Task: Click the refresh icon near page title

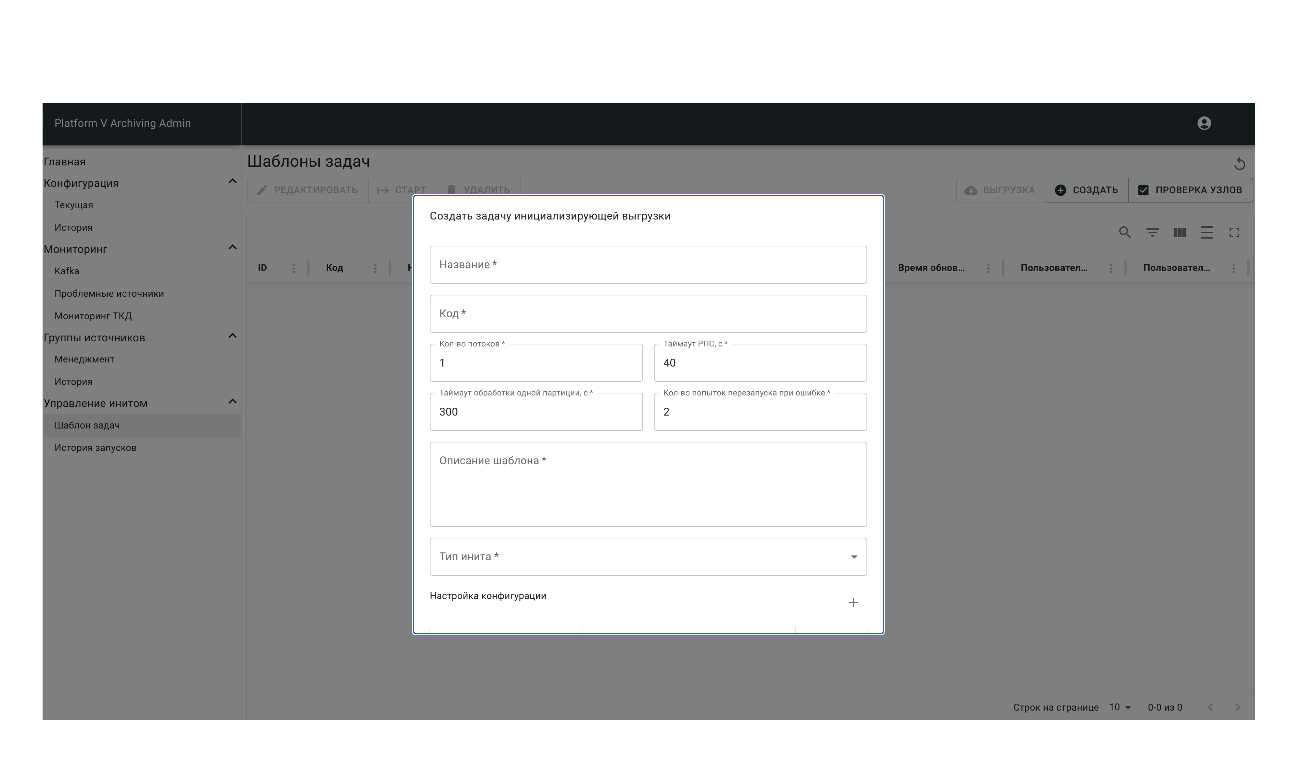Action: coord(1239,164)
